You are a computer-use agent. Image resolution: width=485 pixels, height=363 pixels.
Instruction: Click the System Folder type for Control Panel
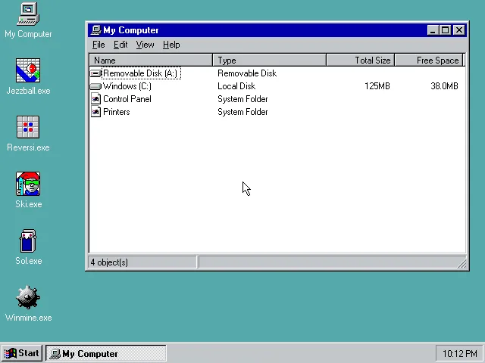[x=242, y=99]
